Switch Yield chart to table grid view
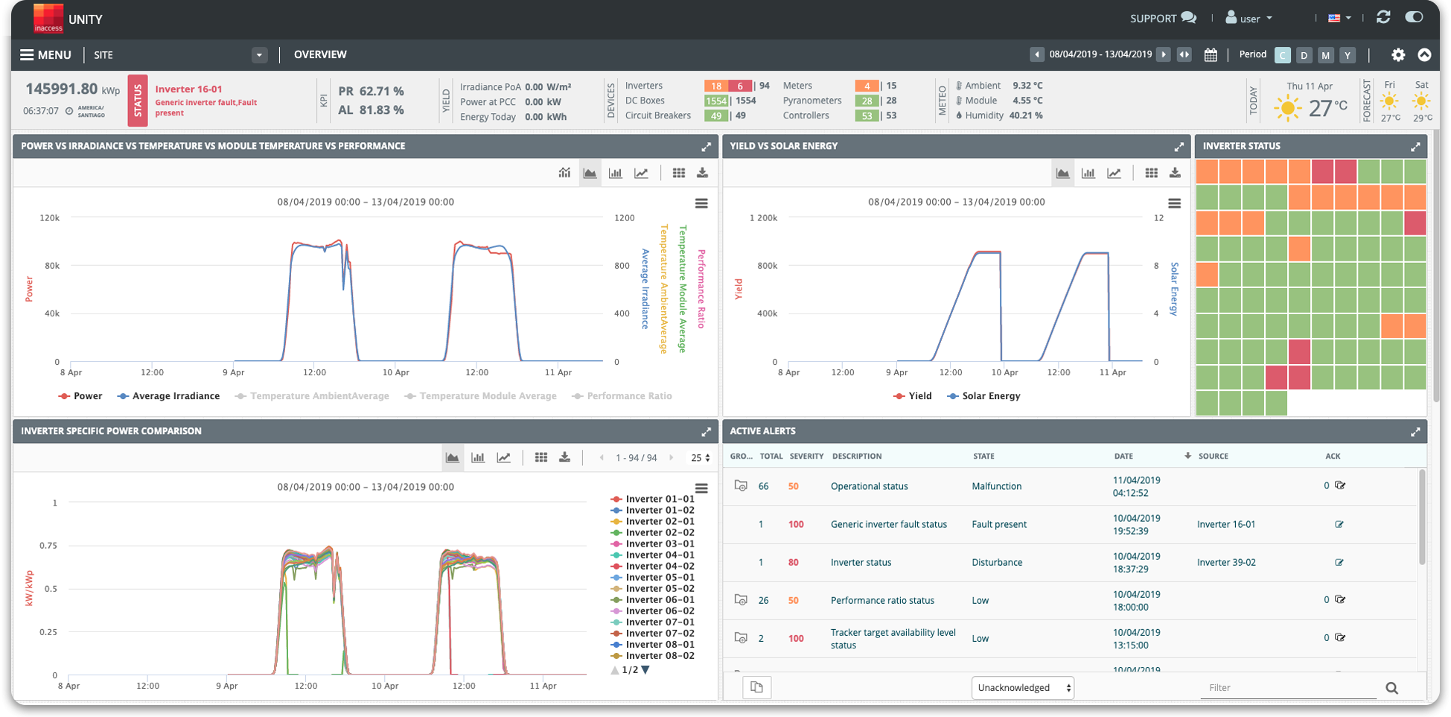The width and height of the screenshot is (1451, 717). pos(1151,173)
